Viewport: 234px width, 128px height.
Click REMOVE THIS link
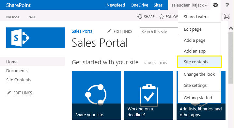coord(155,63)
